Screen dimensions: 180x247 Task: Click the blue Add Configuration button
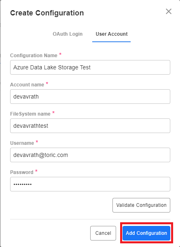pos(146,233)
